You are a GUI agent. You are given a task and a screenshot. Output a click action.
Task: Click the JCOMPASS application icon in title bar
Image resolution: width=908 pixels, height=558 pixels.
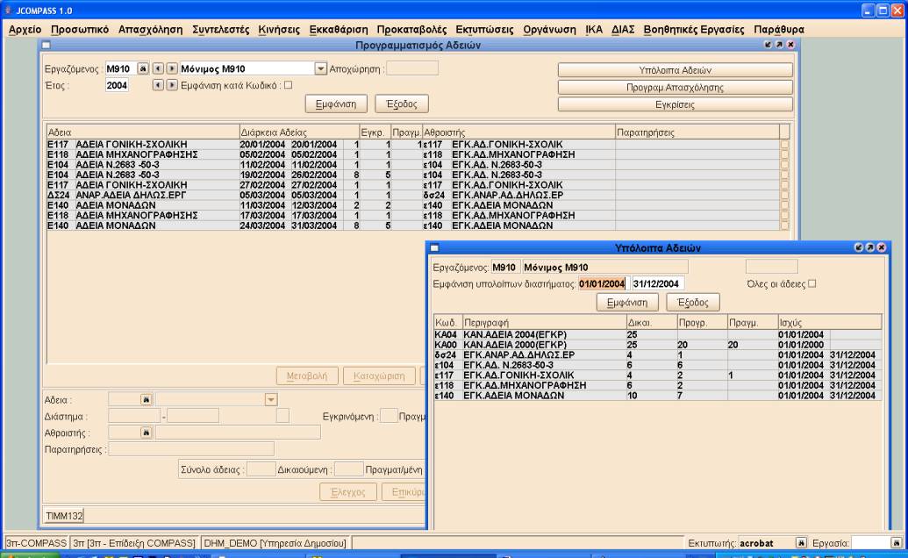pos(8,11)
